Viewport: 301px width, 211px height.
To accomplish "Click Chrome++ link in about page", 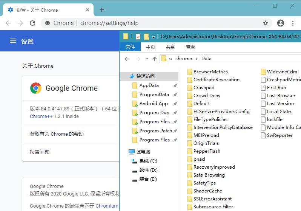I will pyautogui.click(x=41, y=116).
